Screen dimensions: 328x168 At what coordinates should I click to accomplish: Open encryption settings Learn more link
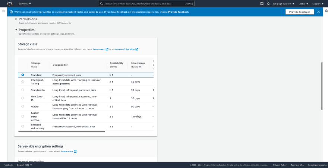coord(67,151)
